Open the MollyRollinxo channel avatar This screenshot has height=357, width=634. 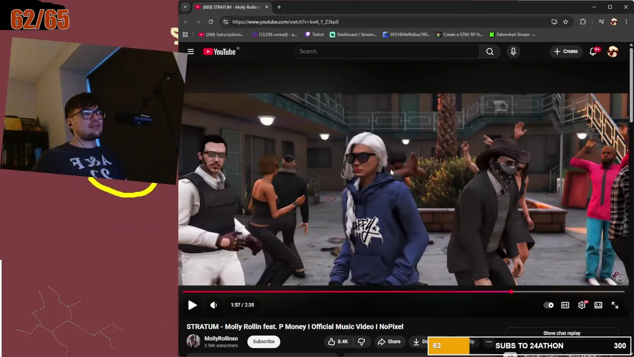tap(193, 341)
